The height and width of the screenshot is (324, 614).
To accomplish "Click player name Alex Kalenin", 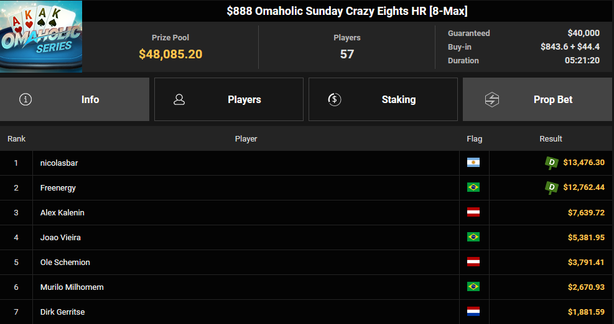I will [62, 213].
